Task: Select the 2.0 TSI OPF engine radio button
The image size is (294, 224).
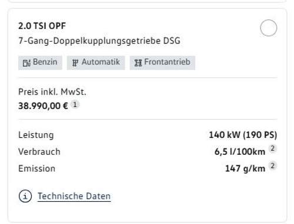Action: click(x=268, y=28)
